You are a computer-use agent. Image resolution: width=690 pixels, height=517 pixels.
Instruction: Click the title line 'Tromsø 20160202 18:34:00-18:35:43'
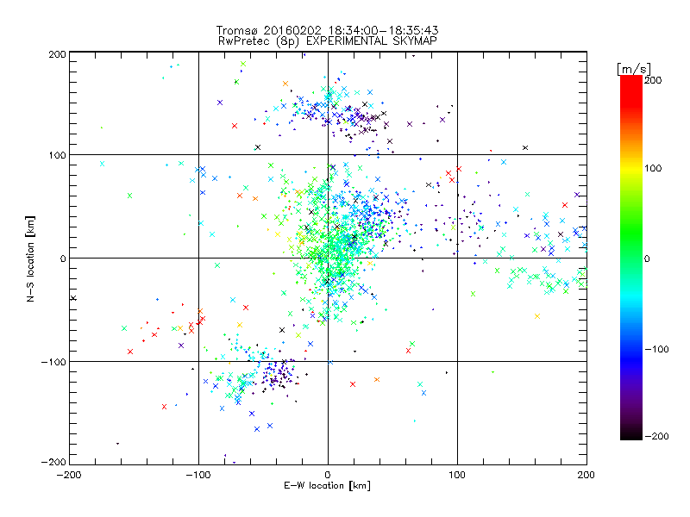coord(327,30)
